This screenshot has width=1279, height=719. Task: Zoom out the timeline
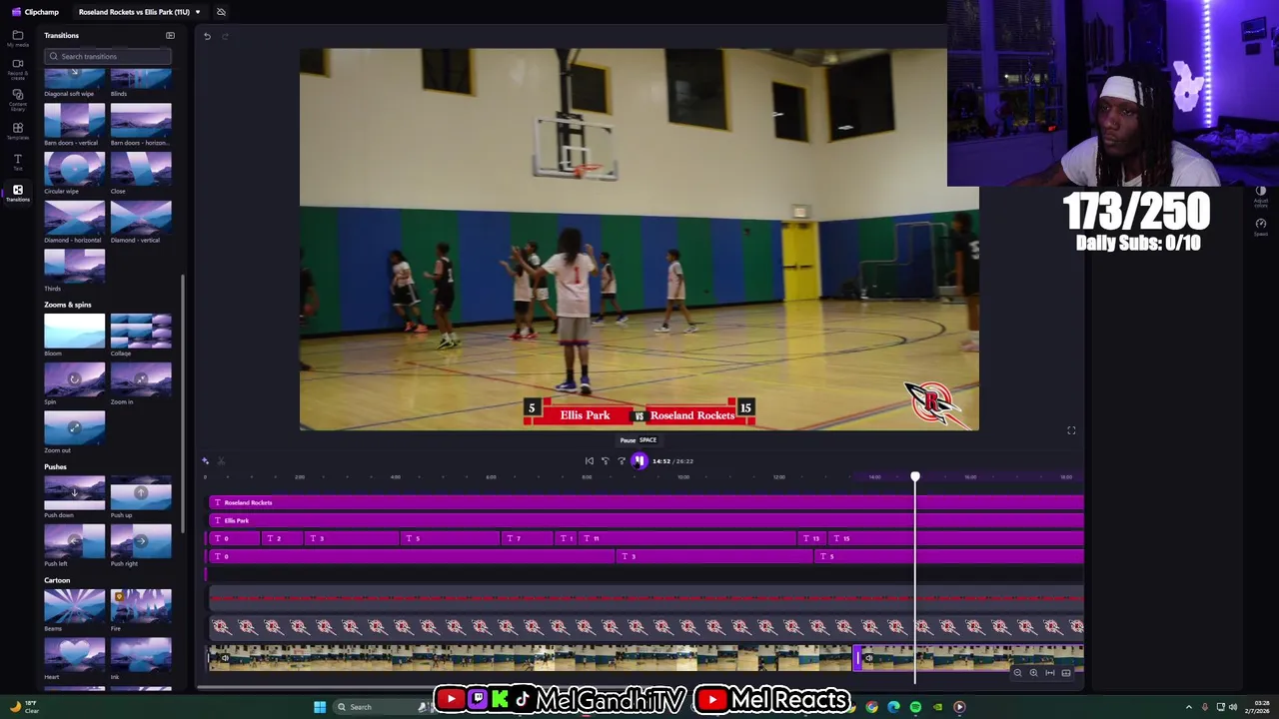point(1017,673)
